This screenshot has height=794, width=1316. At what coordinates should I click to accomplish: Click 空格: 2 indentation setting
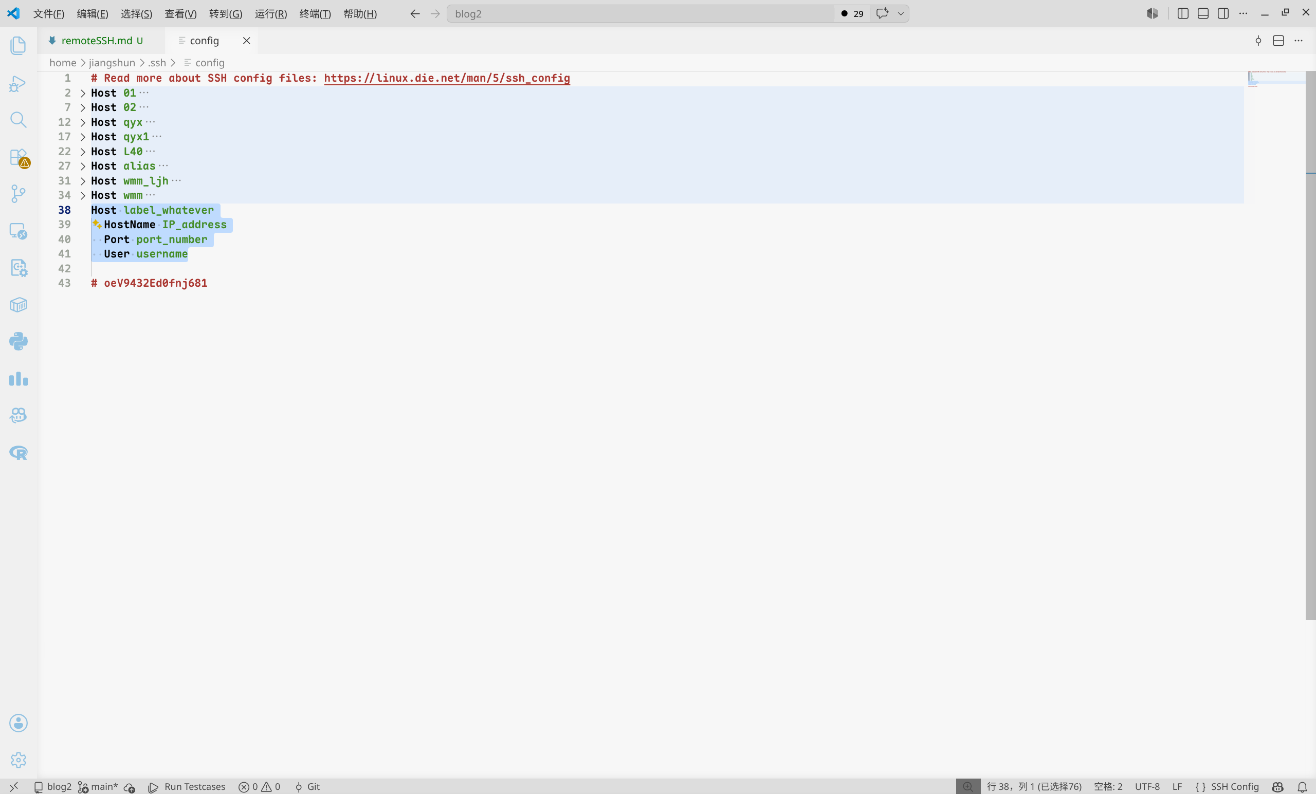coord(1108,786)
